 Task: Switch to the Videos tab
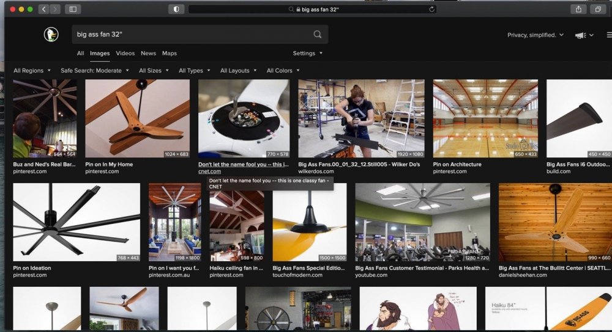(x=125, y=54)
